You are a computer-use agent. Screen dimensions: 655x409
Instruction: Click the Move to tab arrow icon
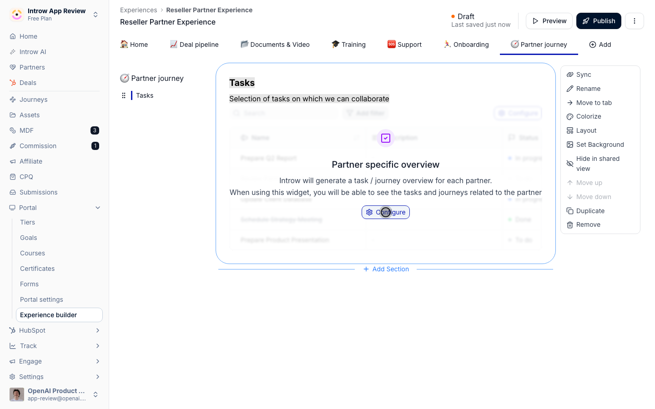click(x=570, y=103)
